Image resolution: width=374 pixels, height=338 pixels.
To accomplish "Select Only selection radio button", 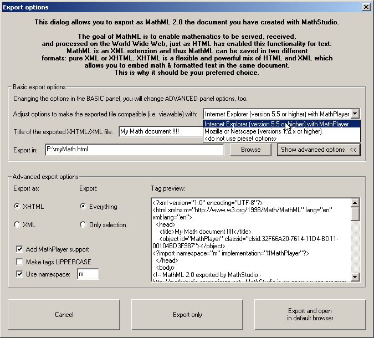I will [x=83, y=224].
